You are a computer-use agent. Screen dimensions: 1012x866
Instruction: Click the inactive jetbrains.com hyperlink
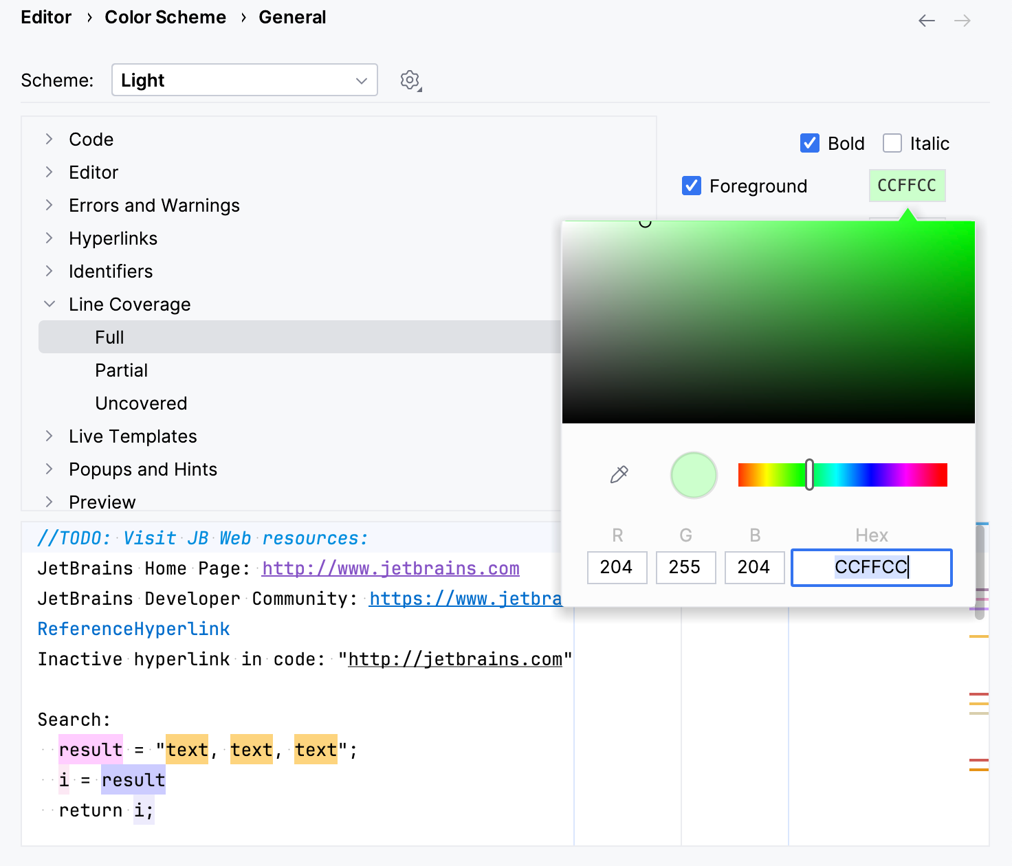(456, 659)
